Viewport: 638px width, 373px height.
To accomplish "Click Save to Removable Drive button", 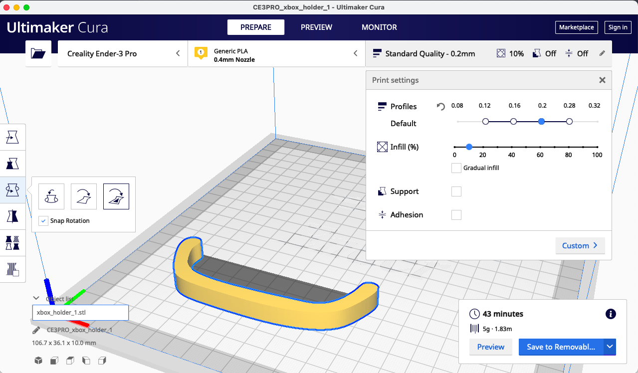I will click(x=561, y=347).
